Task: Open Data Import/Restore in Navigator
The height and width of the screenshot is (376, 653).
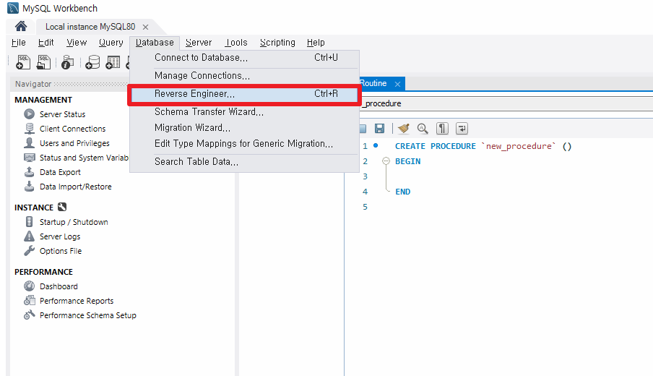Action: (75, 187)
